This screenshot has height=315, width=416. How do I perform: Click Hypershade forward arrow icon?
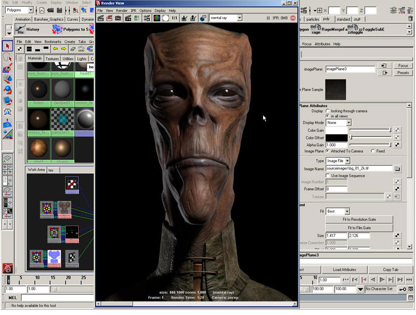(64, 49)
